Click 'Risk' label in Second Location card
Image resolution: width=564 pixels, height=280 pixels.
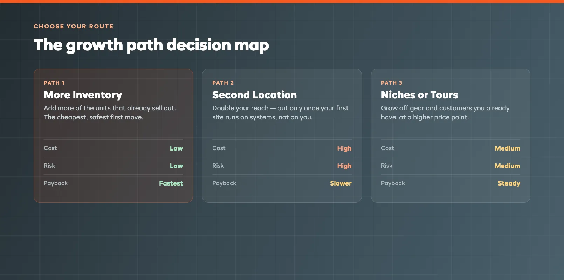click(218, 166)
